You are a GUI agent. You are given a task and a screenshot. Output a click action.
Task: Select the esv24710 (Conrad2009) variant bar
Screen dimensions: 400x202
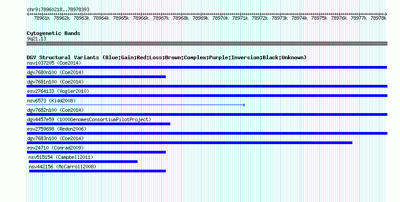click(96, 152)
